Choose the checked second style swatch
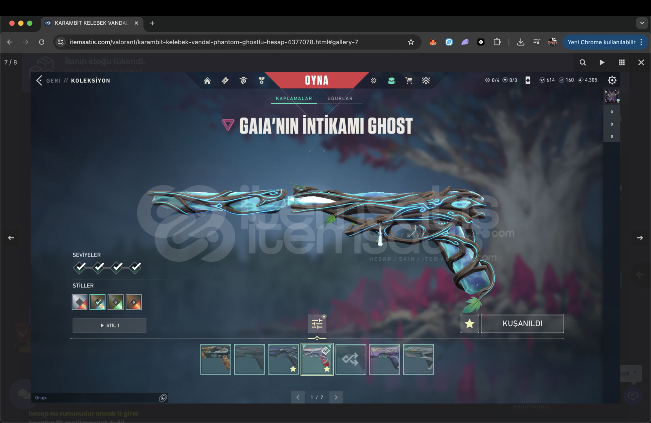The height and width of the screenshot is (423, 651). 98,302
